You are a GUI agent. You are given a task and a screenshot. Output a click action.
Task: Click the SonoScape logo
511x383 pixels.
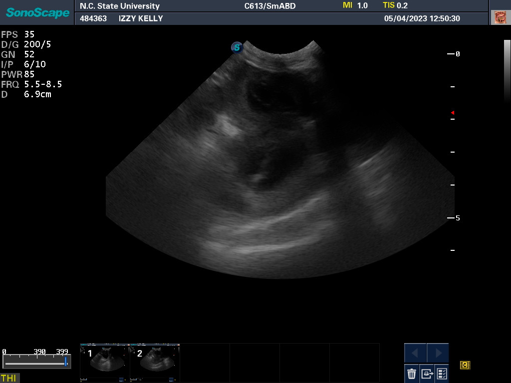37,12
